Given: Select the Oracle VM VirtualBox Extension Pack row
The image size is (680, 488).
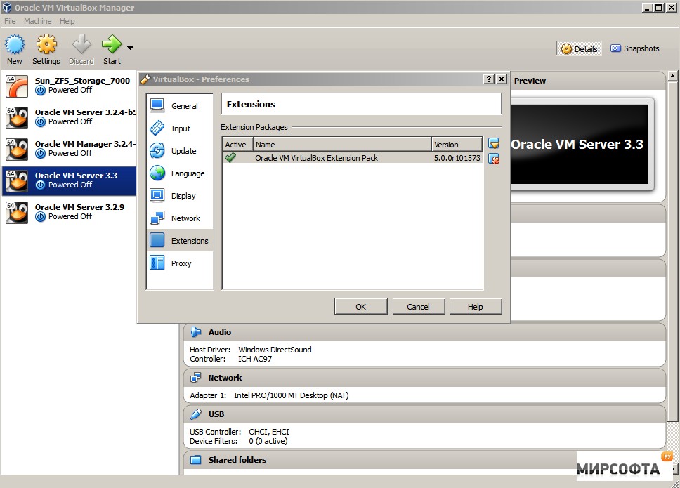Looking at the screenshot, I should [x=352, y=158].
